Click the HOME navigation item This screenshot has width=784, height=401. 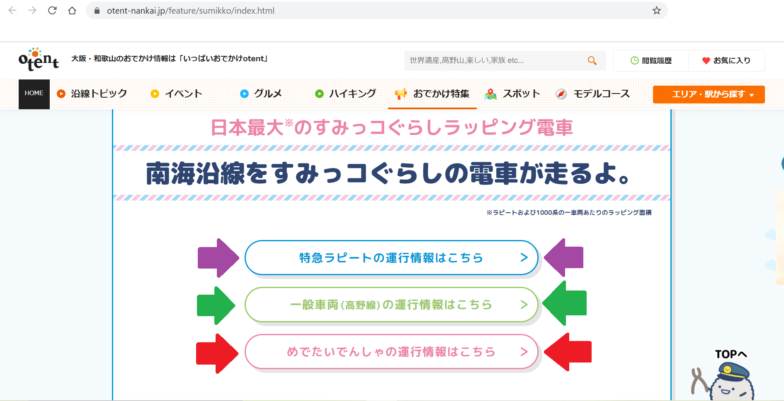(34, 94)
